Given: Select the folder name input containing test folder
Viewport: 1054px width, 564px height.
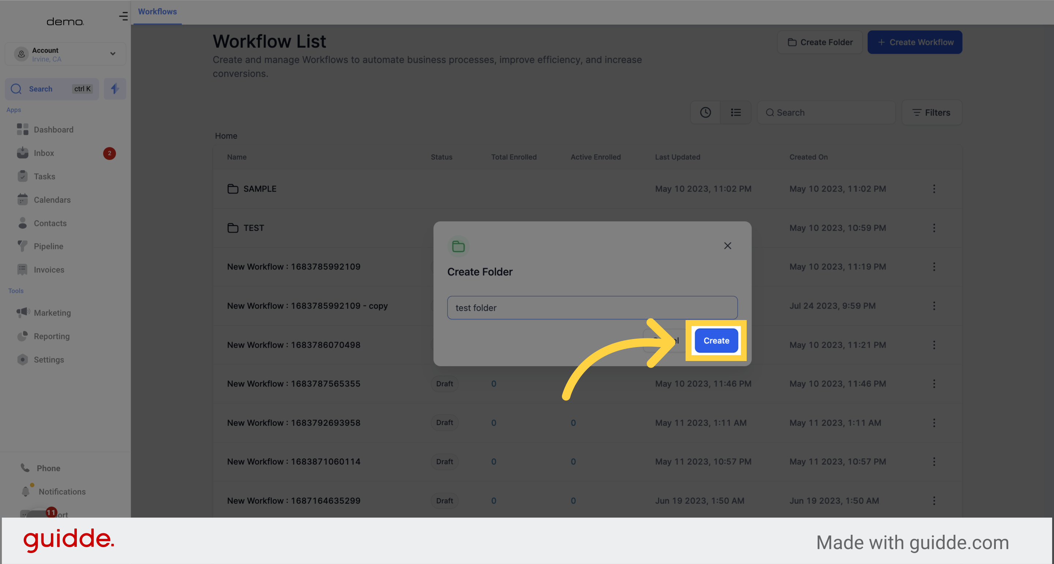Looking at the screenshot, I should click(592, 308).
